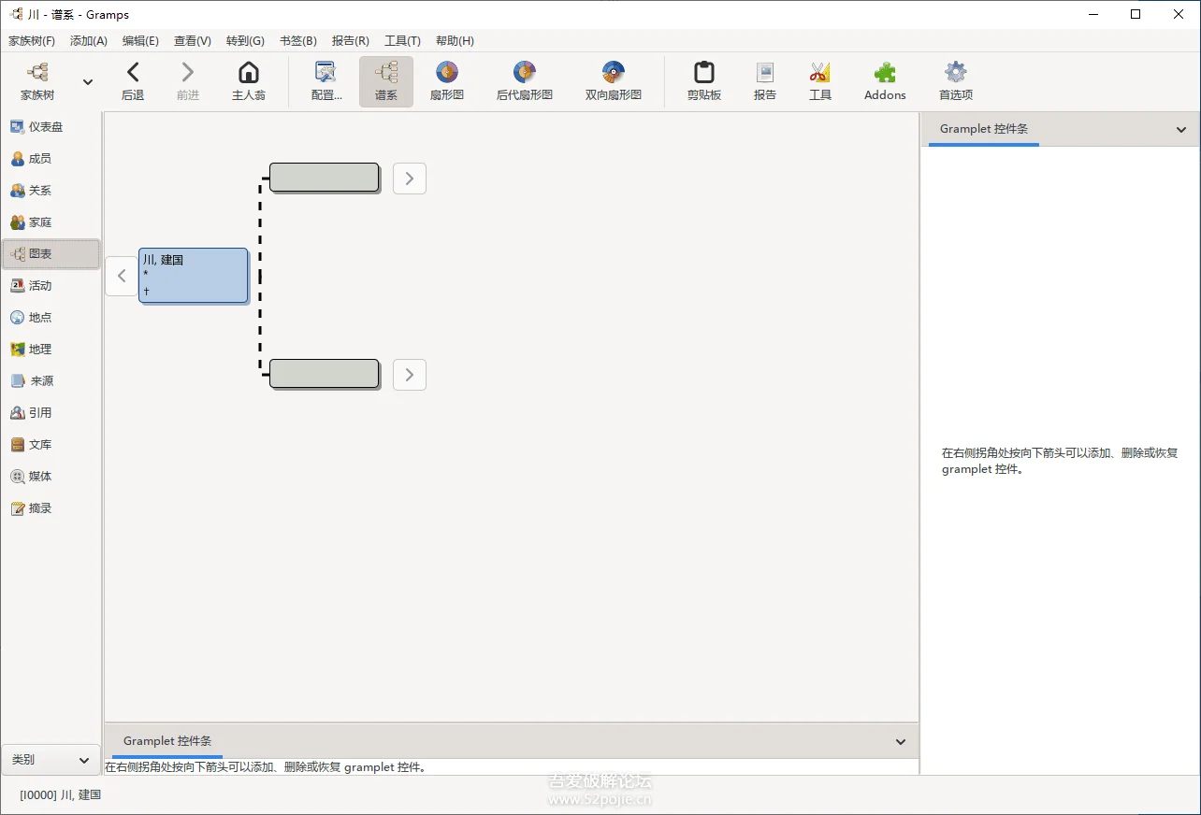Screen dimensions: 1201x815
Task: Open the 书签(B) bookmarks menu
Action: [x=297, y=41]
